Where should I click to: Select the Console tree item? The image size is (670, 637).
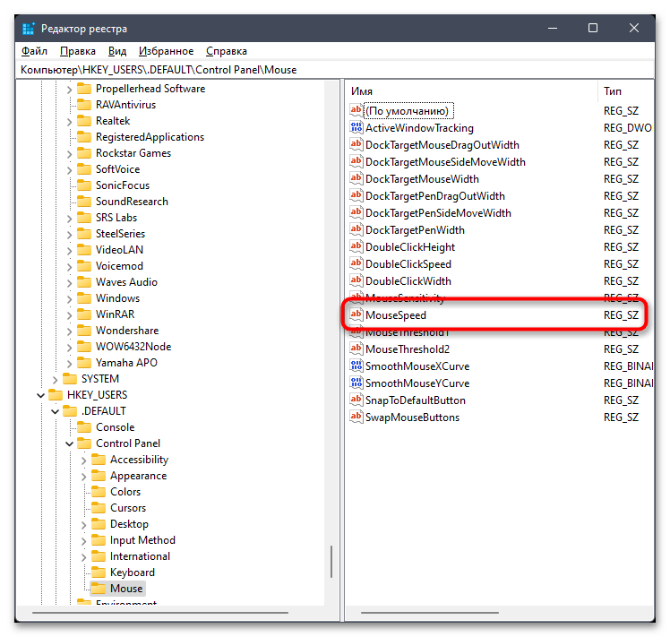pos(115,427)
